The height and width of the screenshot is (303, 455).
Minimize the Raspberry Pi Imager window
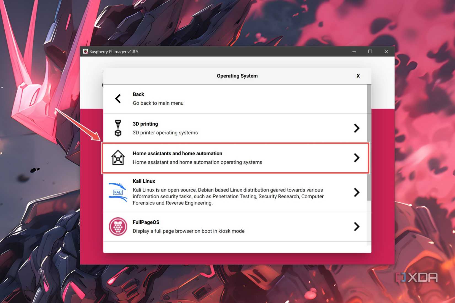pos(354,52)
